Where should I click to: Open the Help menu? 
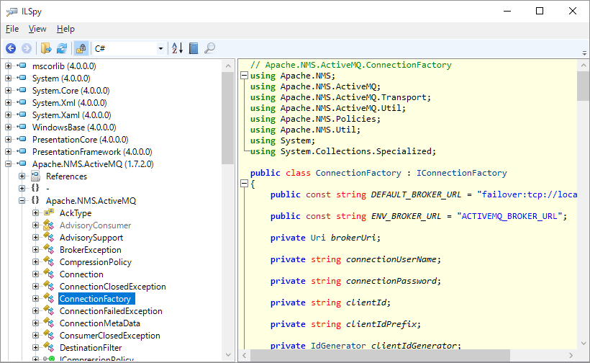coord(65,29)
